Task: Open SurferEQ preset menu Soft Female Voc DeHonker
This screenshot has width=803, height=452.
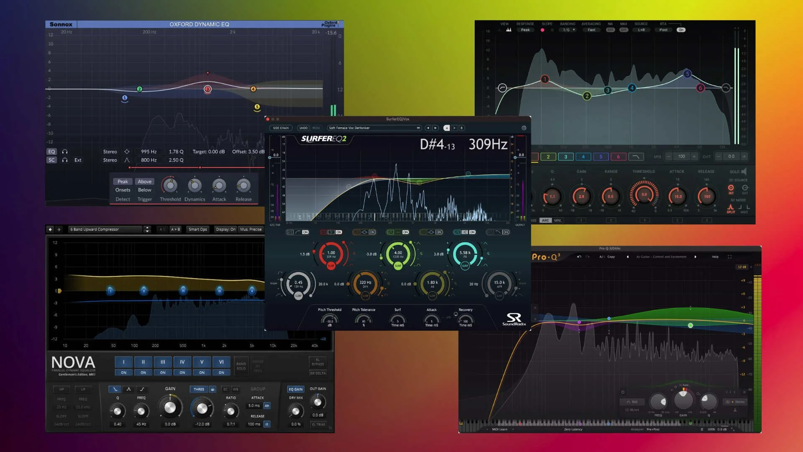Action: (x=374, y=128)
